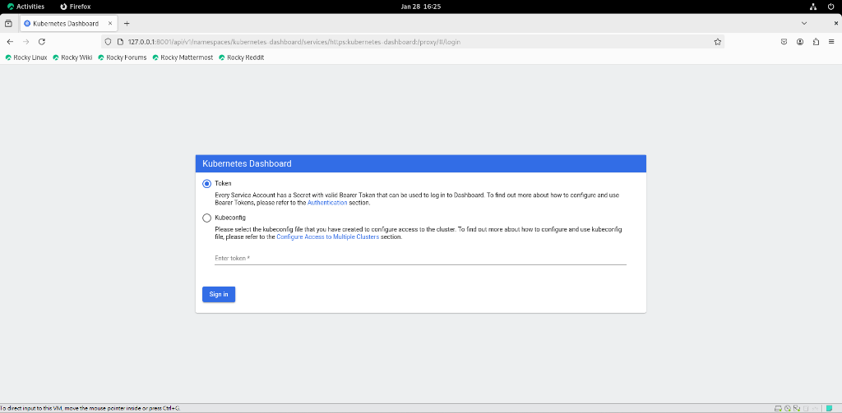Open the Firefox app menu in top bar
The image size is (842, 413).
(x=75, y=7)
